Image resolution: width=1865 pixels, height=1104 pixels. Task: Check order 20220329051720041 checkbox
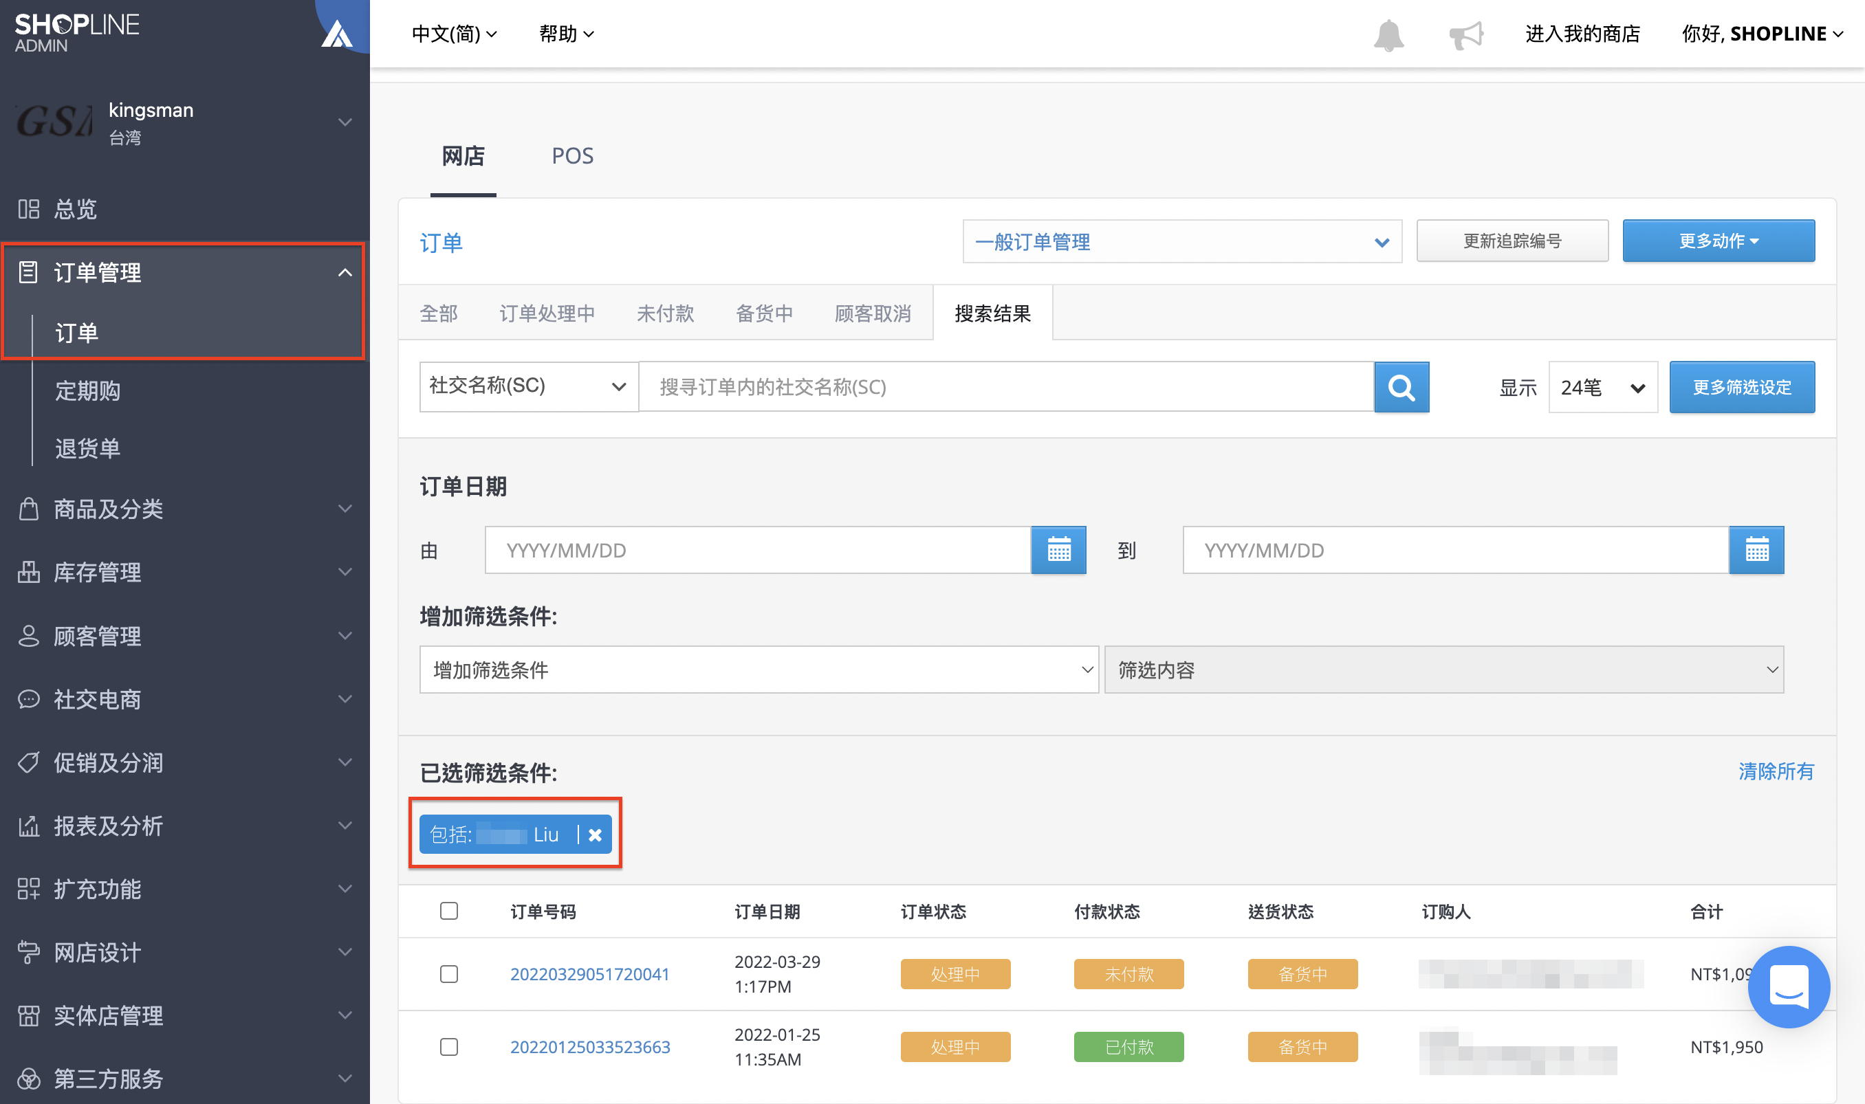click(449, 974)
